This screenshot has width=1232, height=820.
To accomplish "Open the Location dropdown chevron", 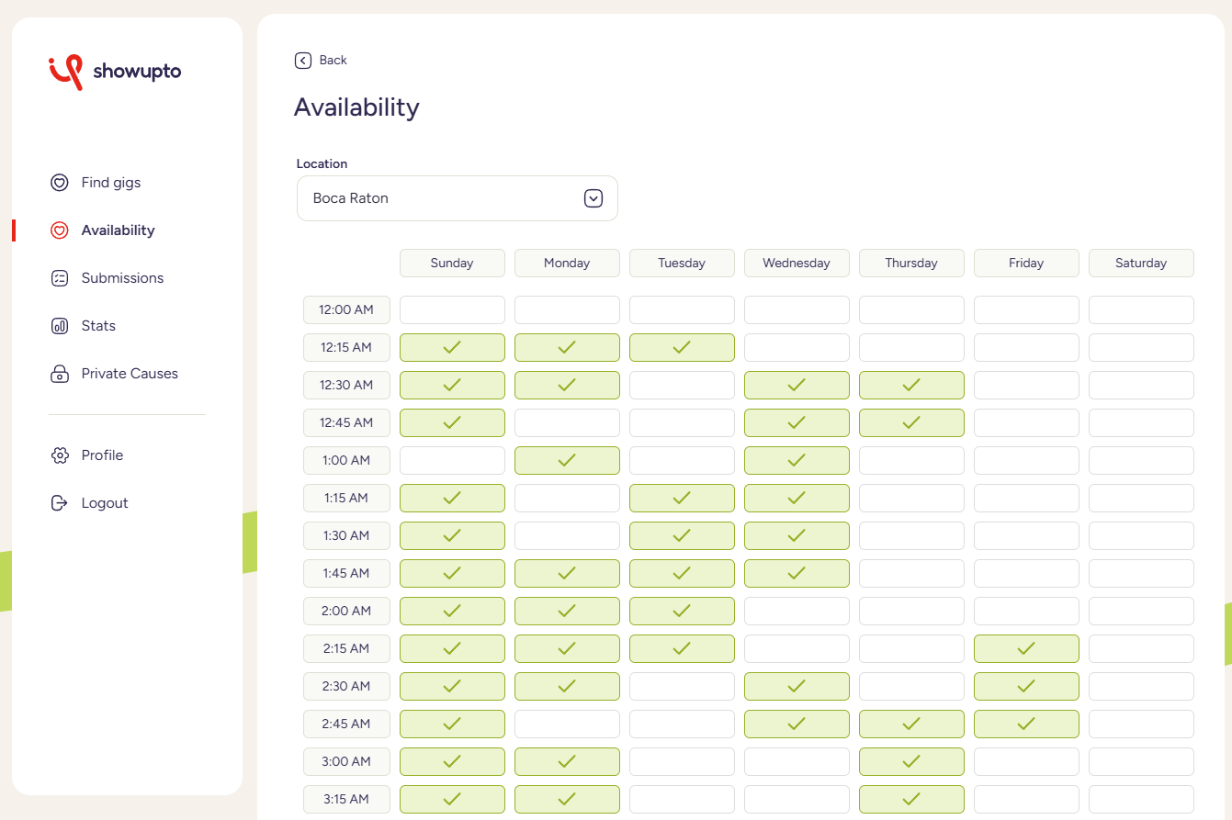I will 593,198.
